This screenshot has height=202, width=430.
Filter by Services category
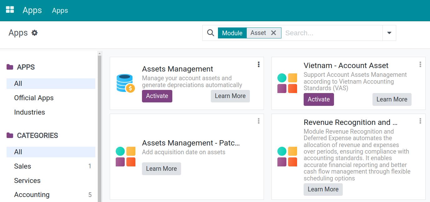(x=51, y=181)
